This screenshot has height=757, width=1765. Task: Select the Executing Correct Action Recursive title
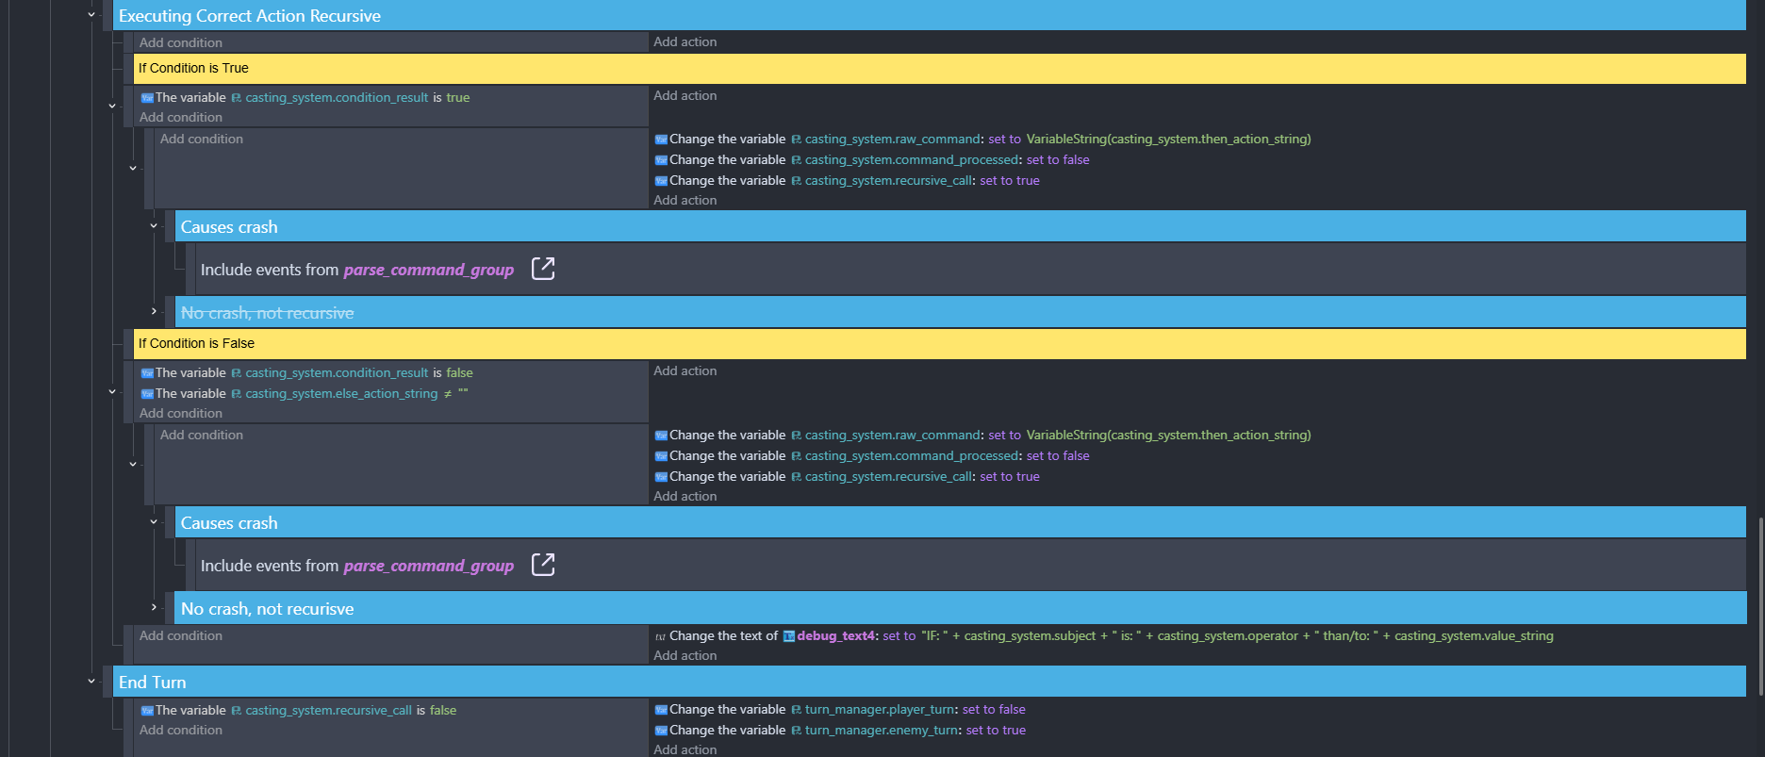(250, 16)
